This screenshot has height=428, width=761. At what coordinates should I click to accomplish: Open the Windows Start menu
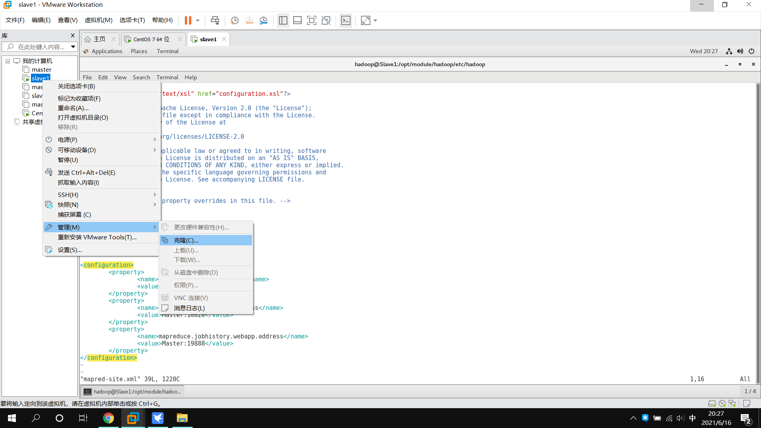[12, 418]
